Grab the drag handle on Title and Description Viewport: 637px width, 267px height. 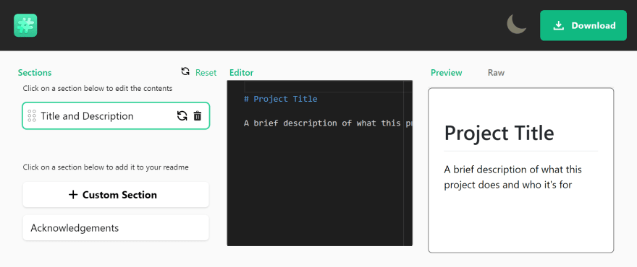click(x=32, y=116)
